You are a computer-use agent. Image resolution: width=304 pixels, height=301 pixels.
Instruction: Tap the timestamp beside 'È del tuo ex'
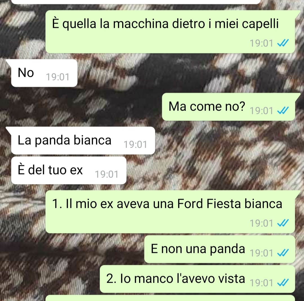click(107, 174)
